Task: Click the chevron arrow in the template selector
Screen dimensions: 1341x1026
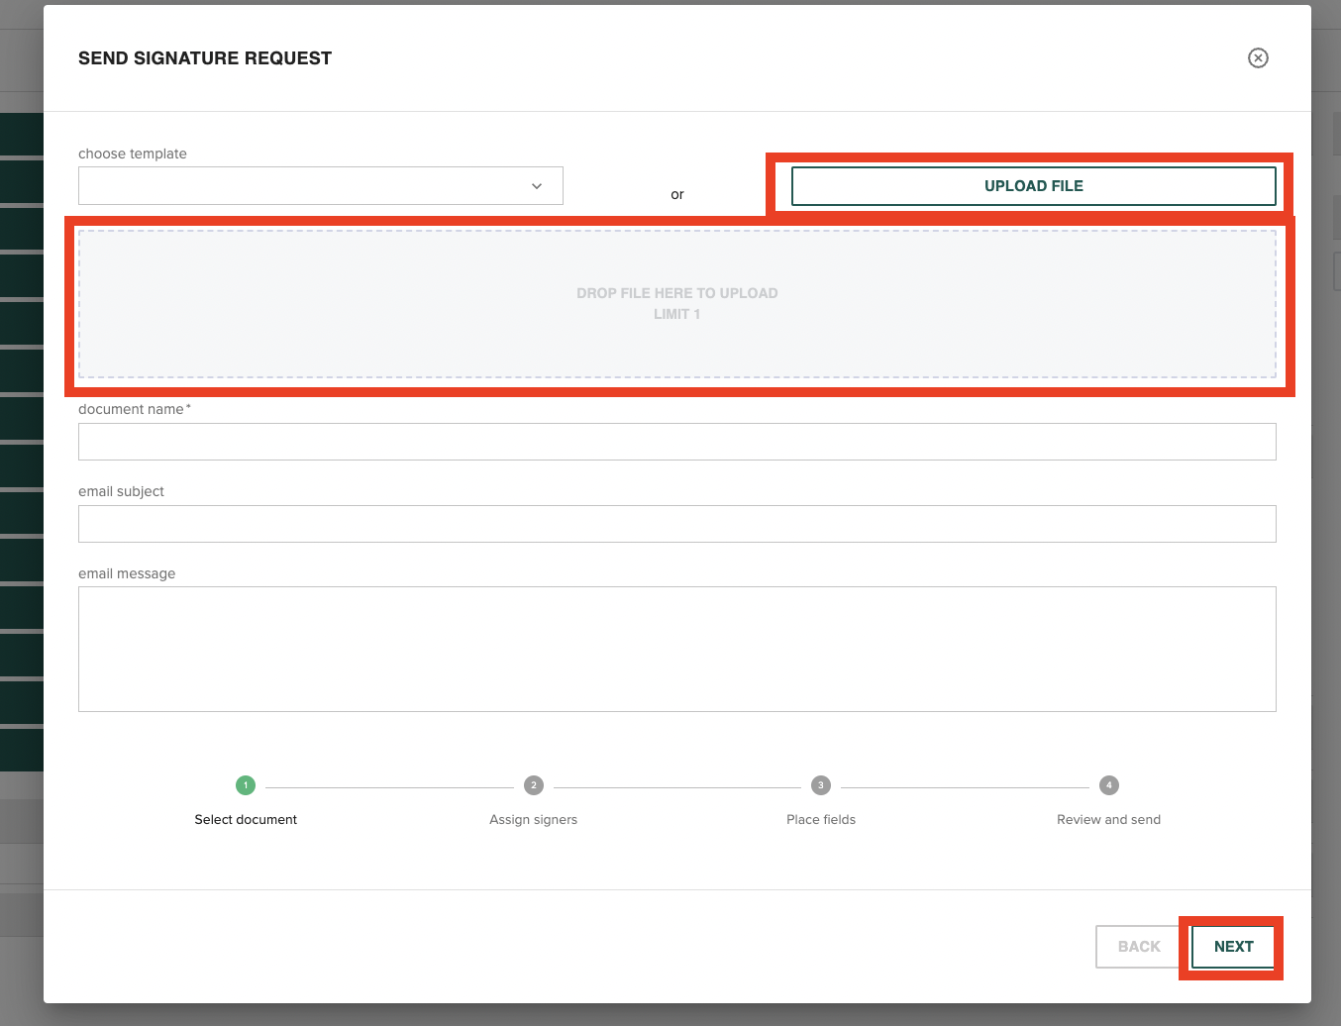Action: (537, 185)
